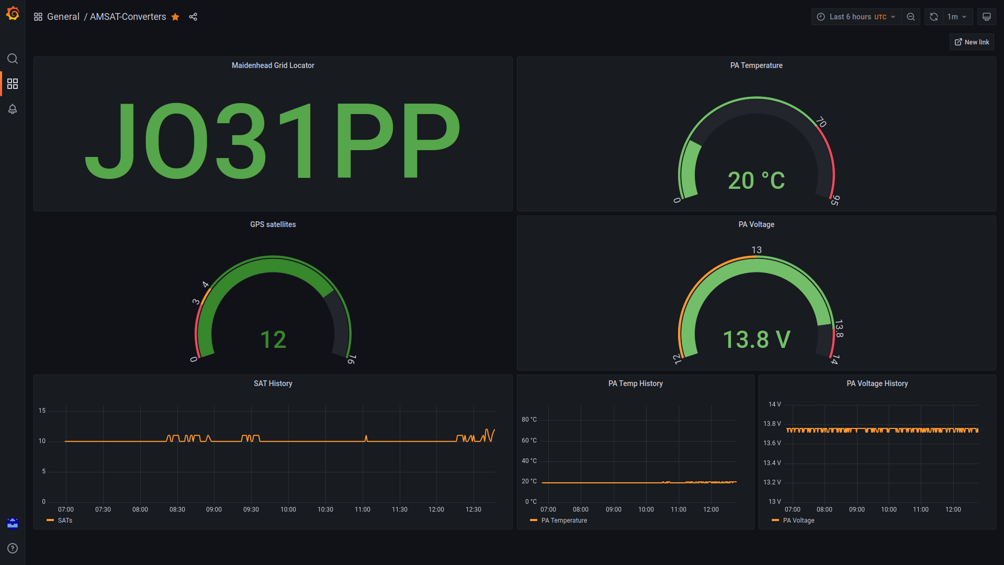Zoom out the time range

[x=911, y=17]
